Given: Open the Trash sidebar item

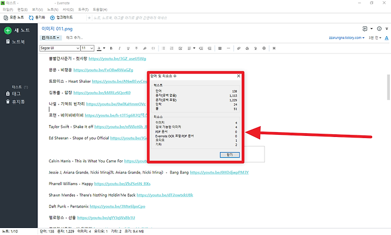Looking at the screenshot, I should pyautogui.click(x=15, y=102).
